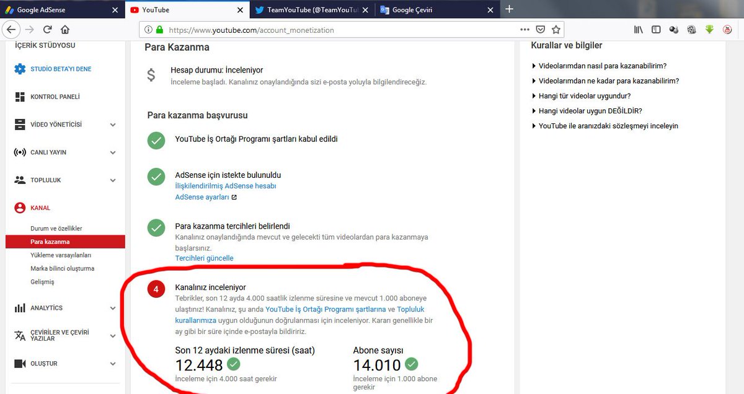744x394 pixels.
Task: Click the green download arrow extension icon
Action: (x=710, y=29)
